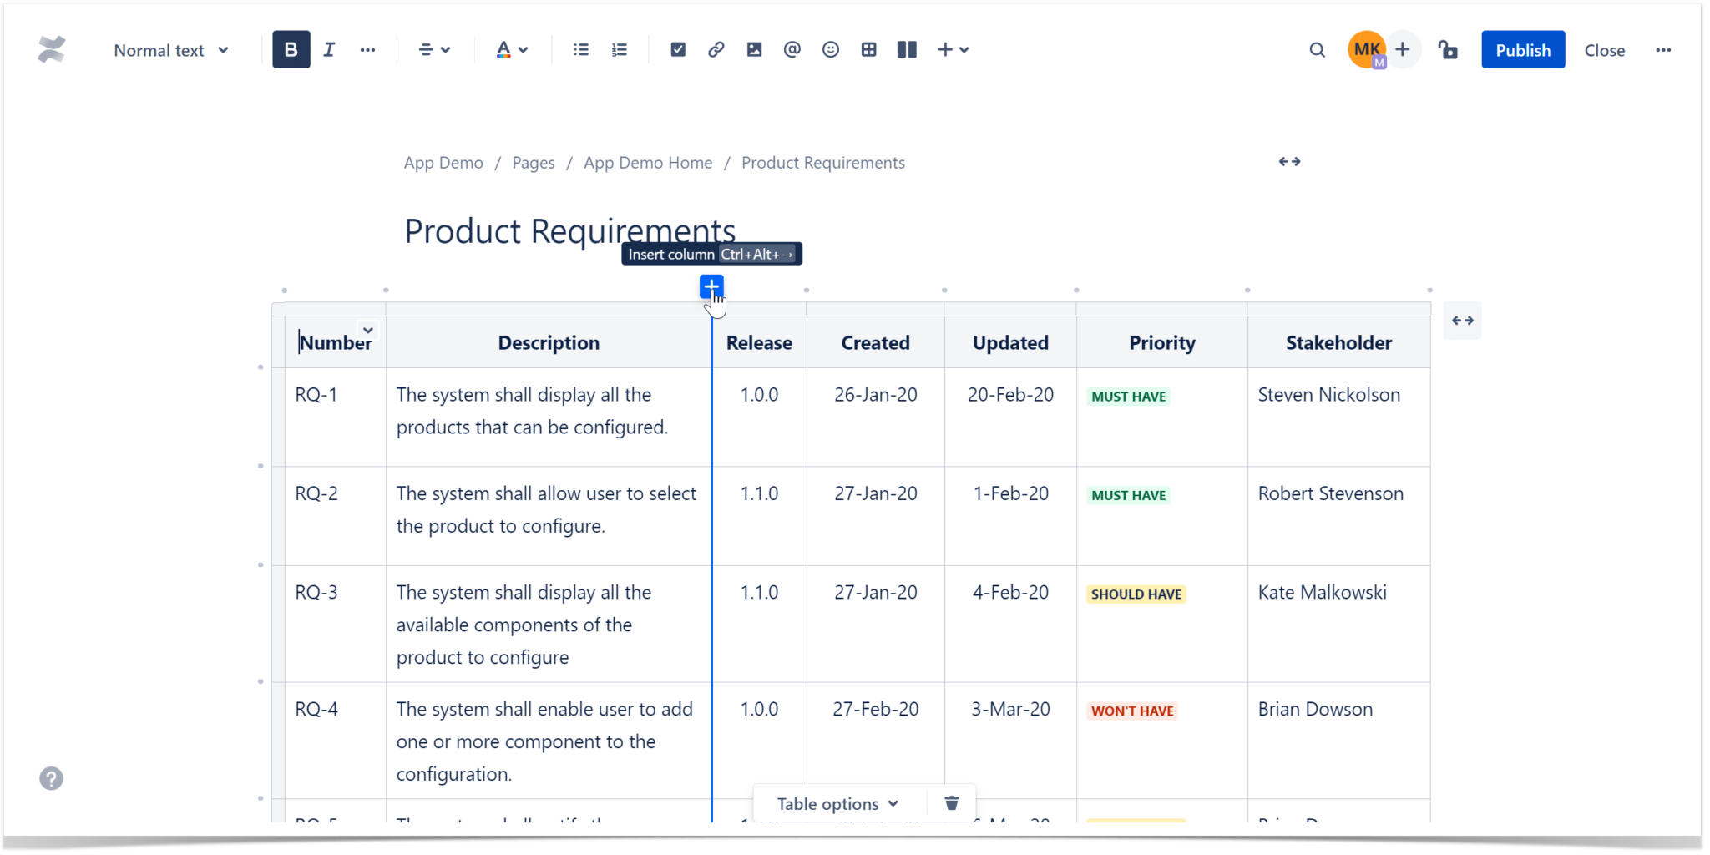Insert a link

pos(715,49)
